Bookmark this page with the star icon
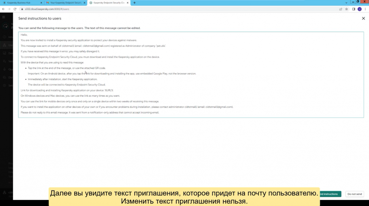The width and height of the screenshot is (369, 206). (x=346, y=9)
